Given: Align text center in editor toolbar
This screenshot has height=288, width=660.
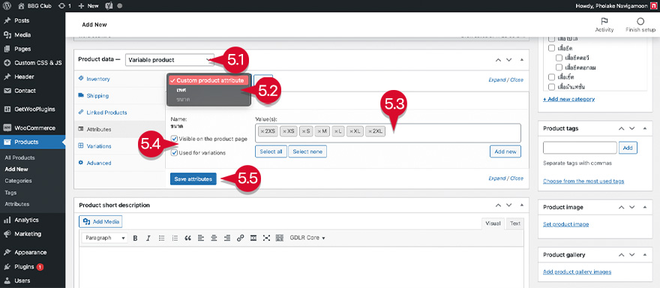Looking at the screenshot, I should click(214, 238).
